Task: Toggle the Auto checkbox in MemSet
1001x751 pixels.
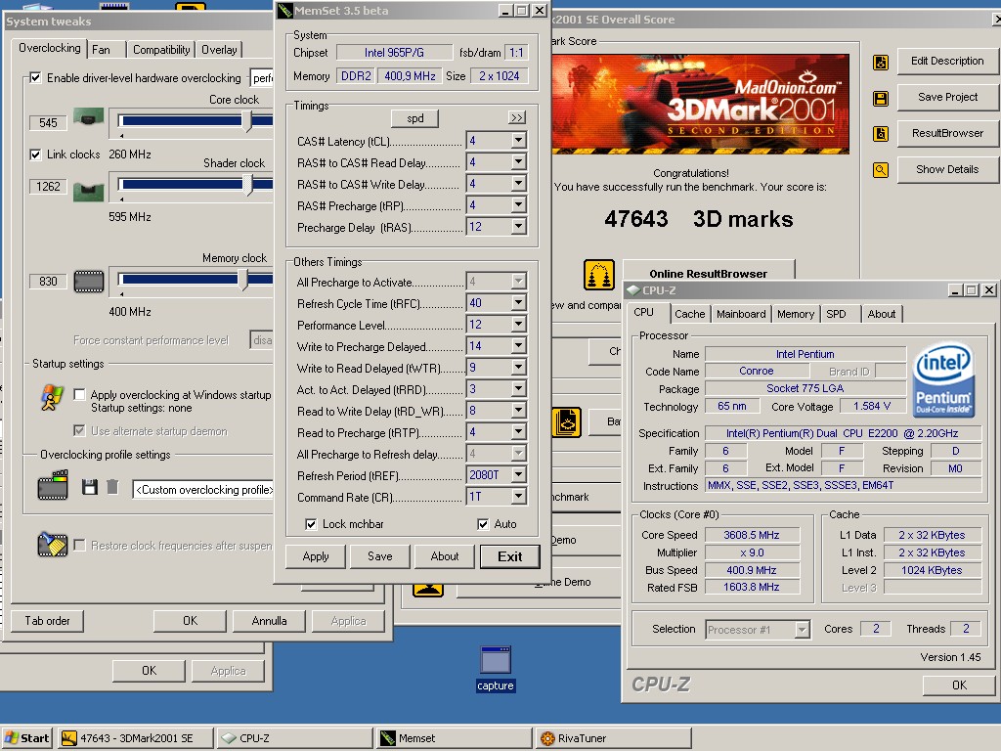Action: tap(483, 524)
